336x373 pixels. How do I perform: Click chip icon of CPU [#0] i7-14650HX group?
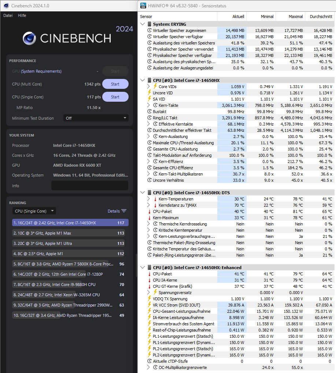point(149,80)
